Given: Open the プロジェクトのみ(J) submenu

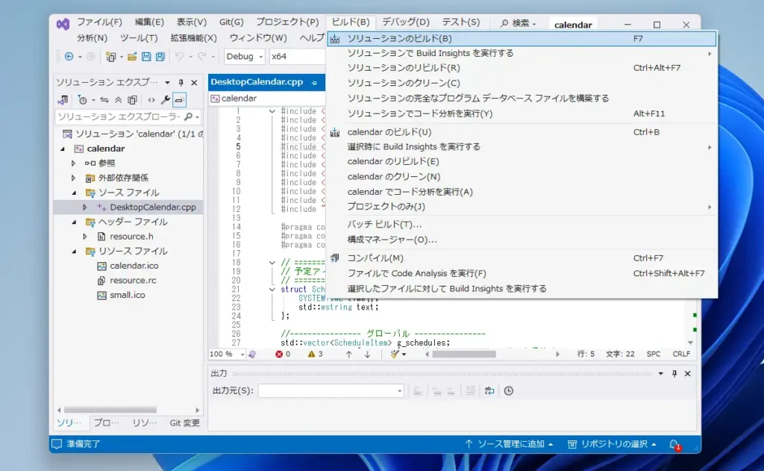Looking at the screenshot, I should click(x=522, y=207).
